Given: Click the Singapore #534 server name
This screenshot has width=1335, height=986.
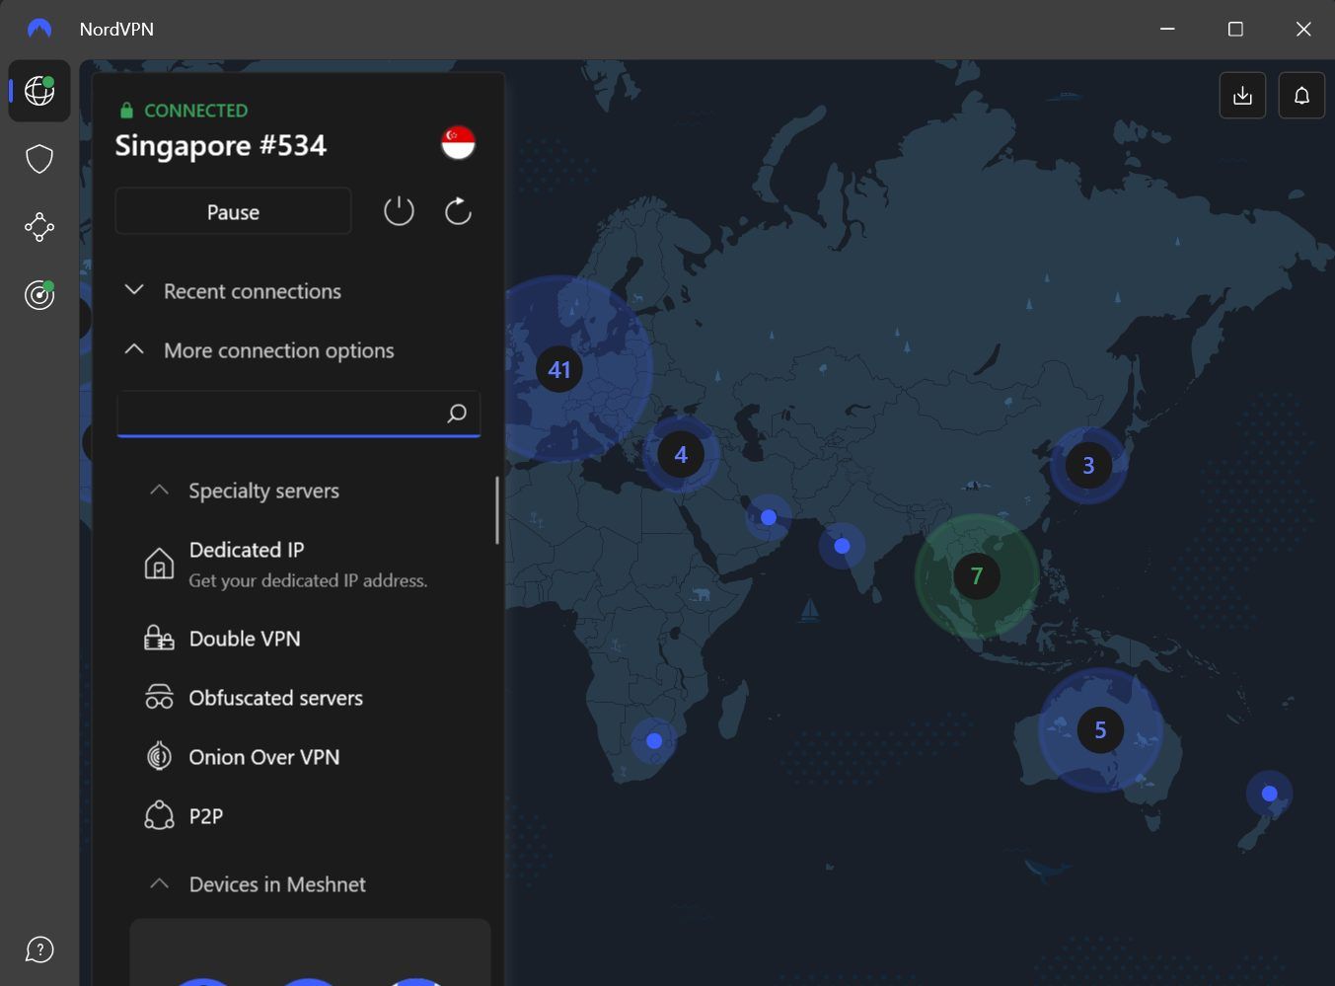Looking at the screenshot, I should point(221,145).
